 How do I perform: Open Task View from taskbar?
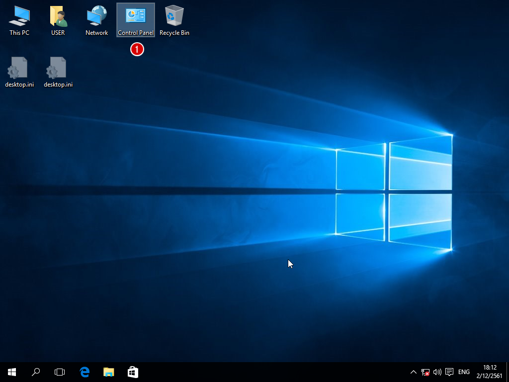(x=60, y=372)
